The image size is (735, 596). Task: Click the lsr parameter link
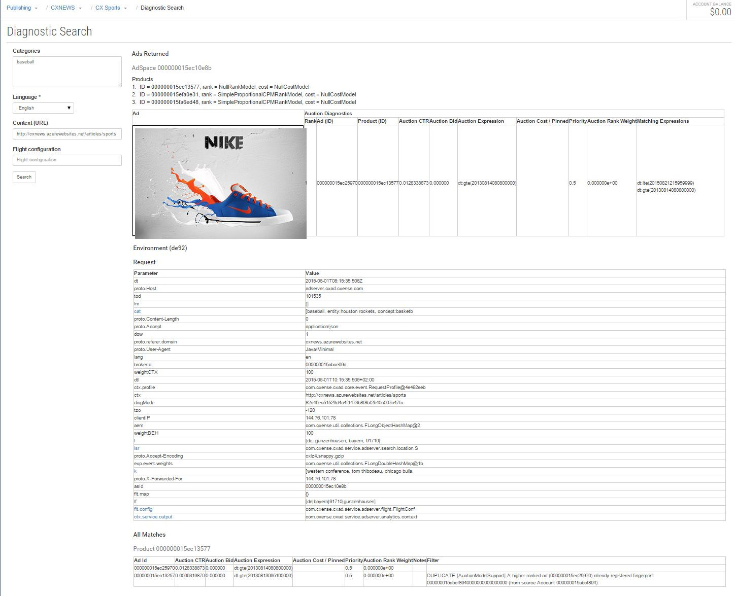coord(137,448)
